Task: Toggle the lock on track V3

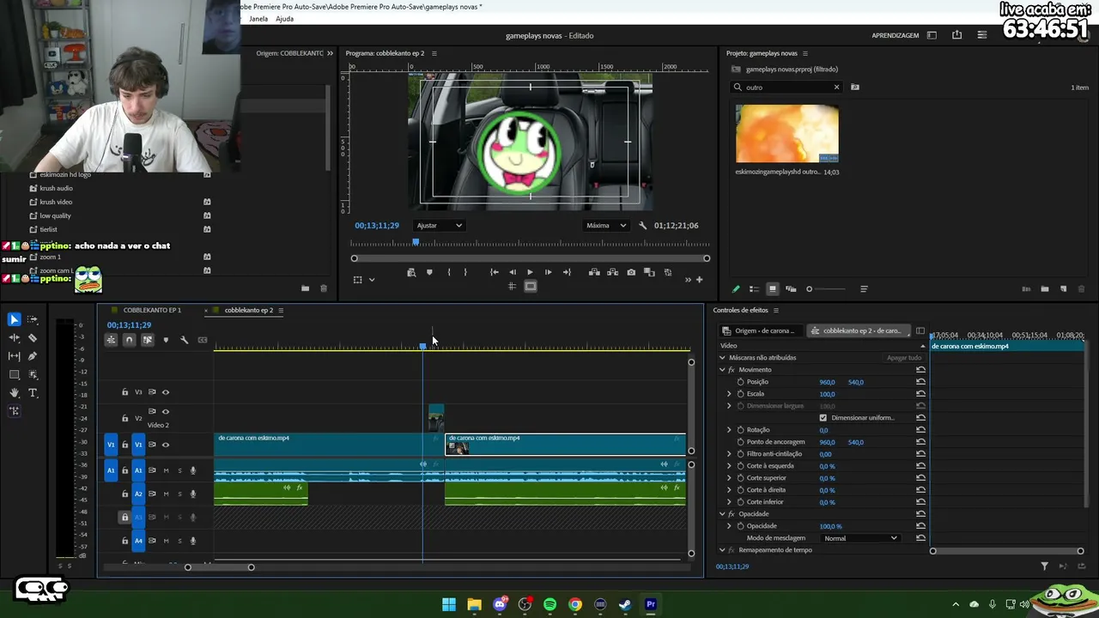Action: 124,392
